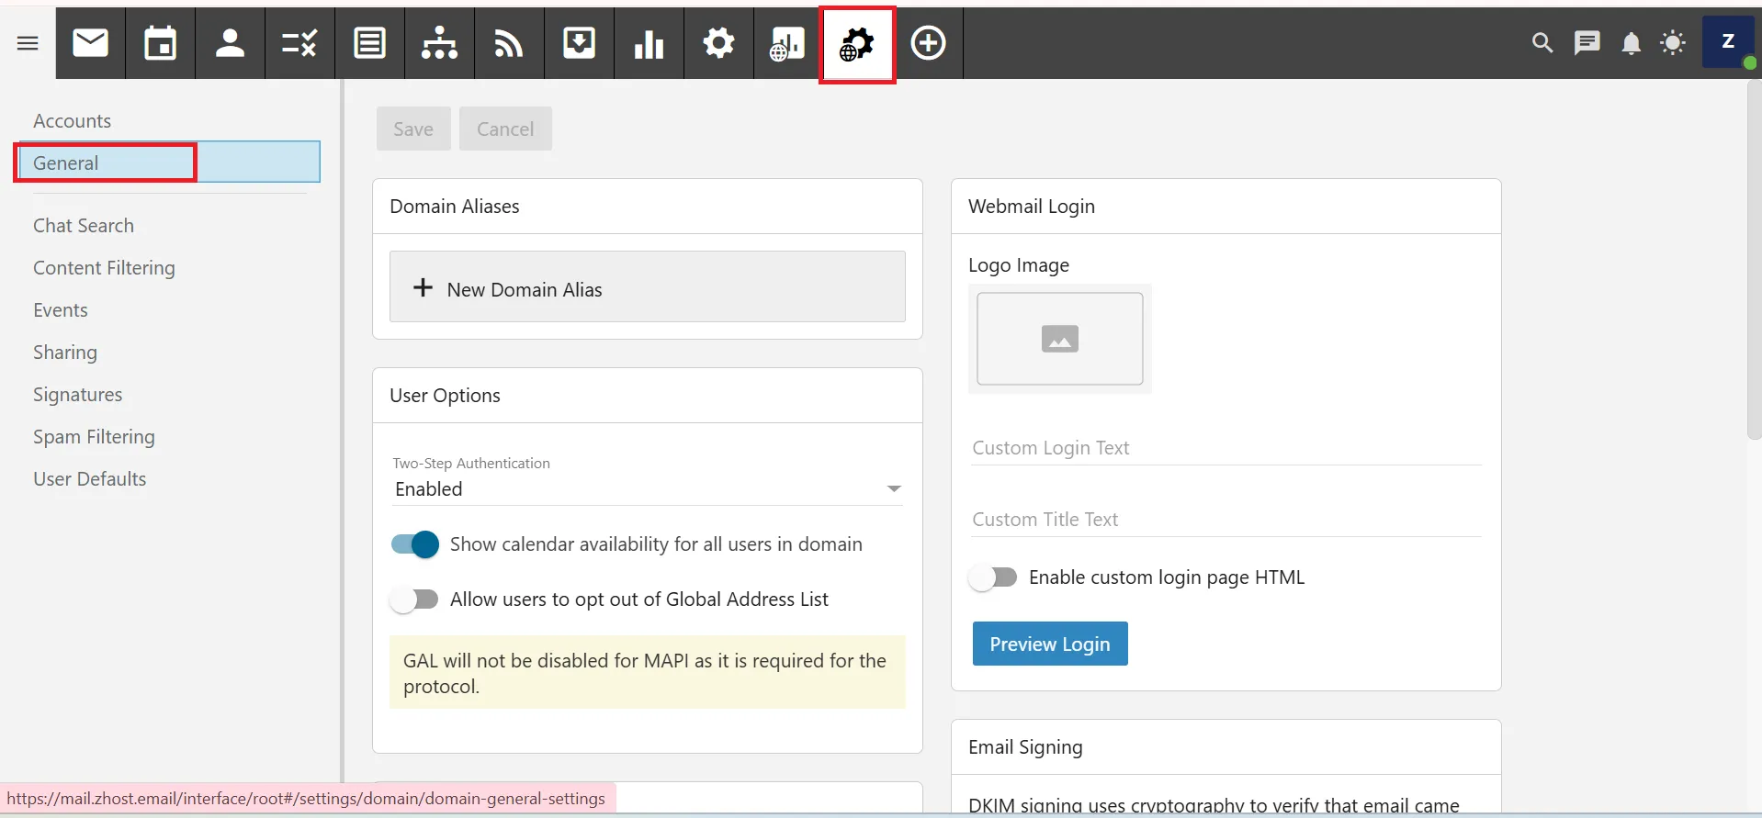Screen dimensions: 1762x818
Task: Click the notifications bell icon
Action: (1631, 43)
